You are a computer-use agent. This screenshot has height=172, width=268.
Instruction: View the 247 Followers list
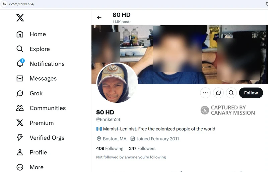pos(142,148)
